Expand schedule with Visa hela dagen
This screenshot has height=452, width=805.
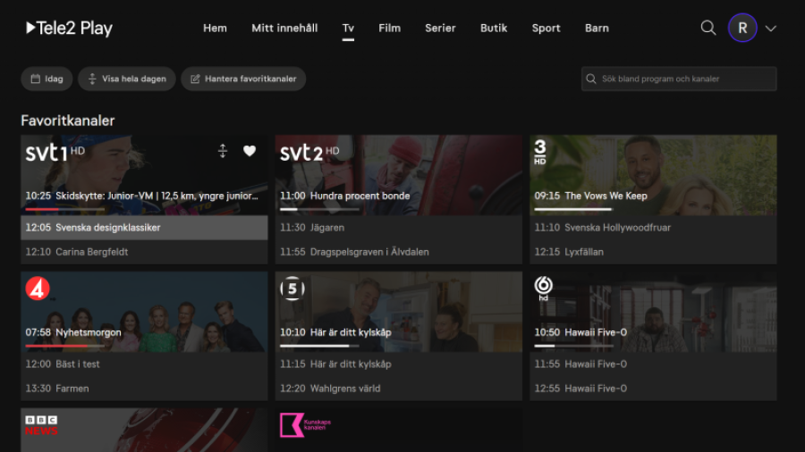126,79
